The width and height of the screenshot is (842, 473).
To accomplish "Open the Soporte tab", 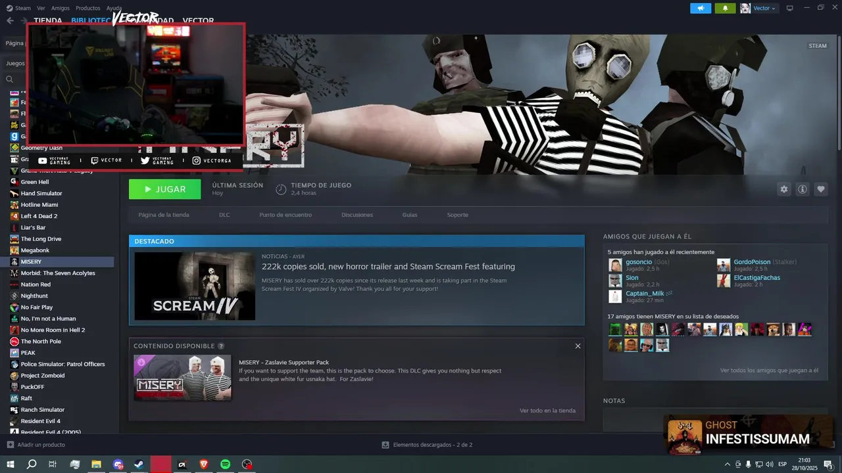I will (458, 215).
